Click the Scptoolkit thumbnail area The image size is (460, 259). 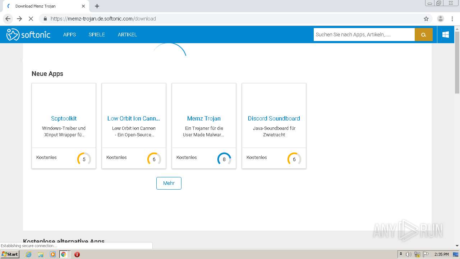(64, 98)
